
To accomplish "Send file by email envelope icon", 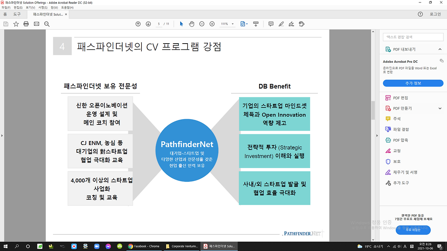I will coord(36,24).
